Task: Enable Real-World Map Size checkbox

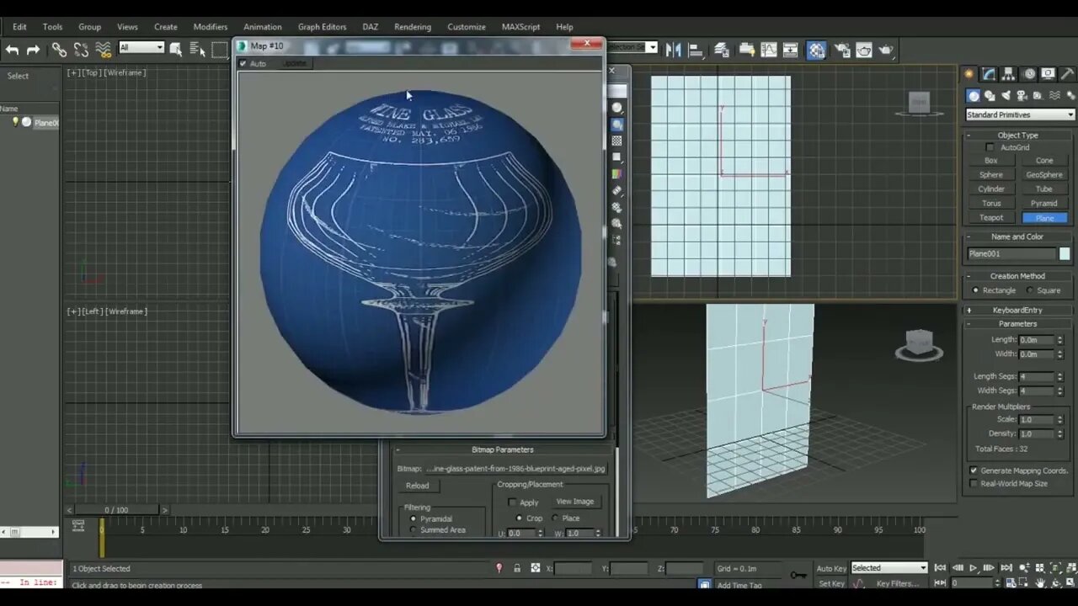Action: [x=974, y=483]
